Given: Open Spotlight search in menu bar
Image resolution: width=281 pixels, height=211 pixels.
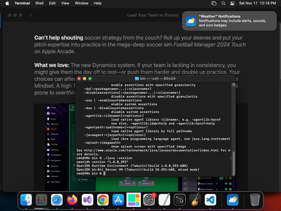Looking at the screenshot, I should pos(223,3).
